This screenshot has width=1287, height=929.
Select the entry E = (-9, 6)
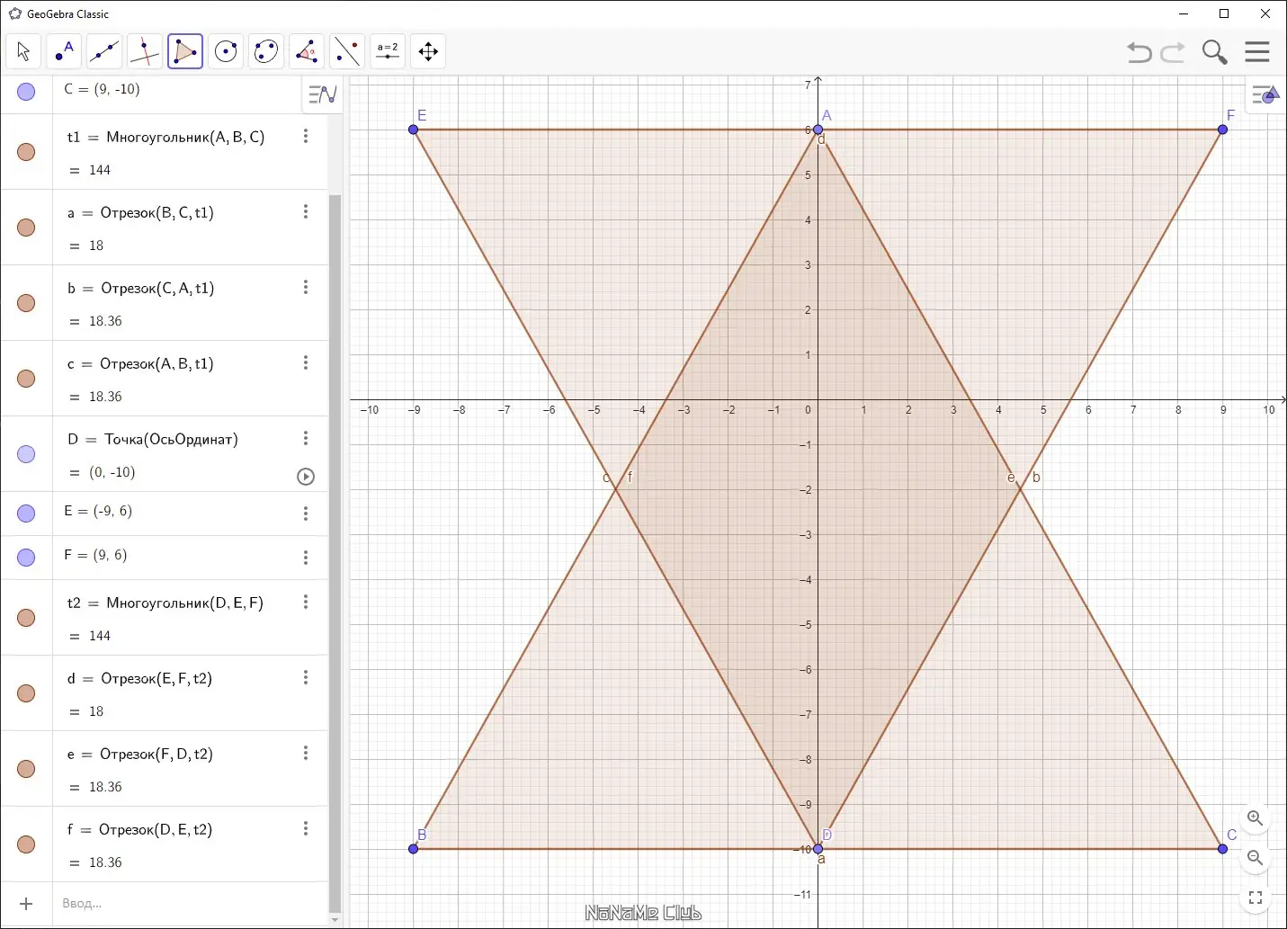tap(98, 511)
